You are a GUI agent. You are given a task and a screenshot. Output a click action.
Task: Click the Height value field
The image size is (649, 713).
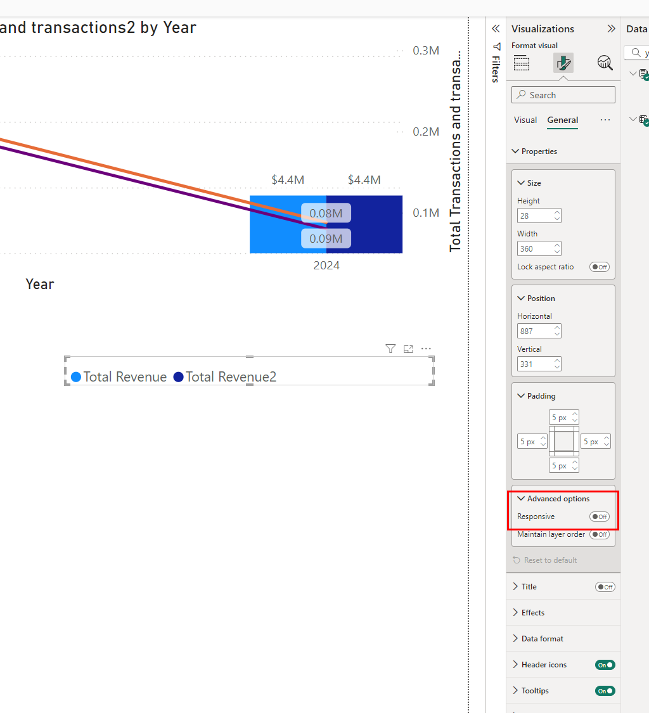539,215
